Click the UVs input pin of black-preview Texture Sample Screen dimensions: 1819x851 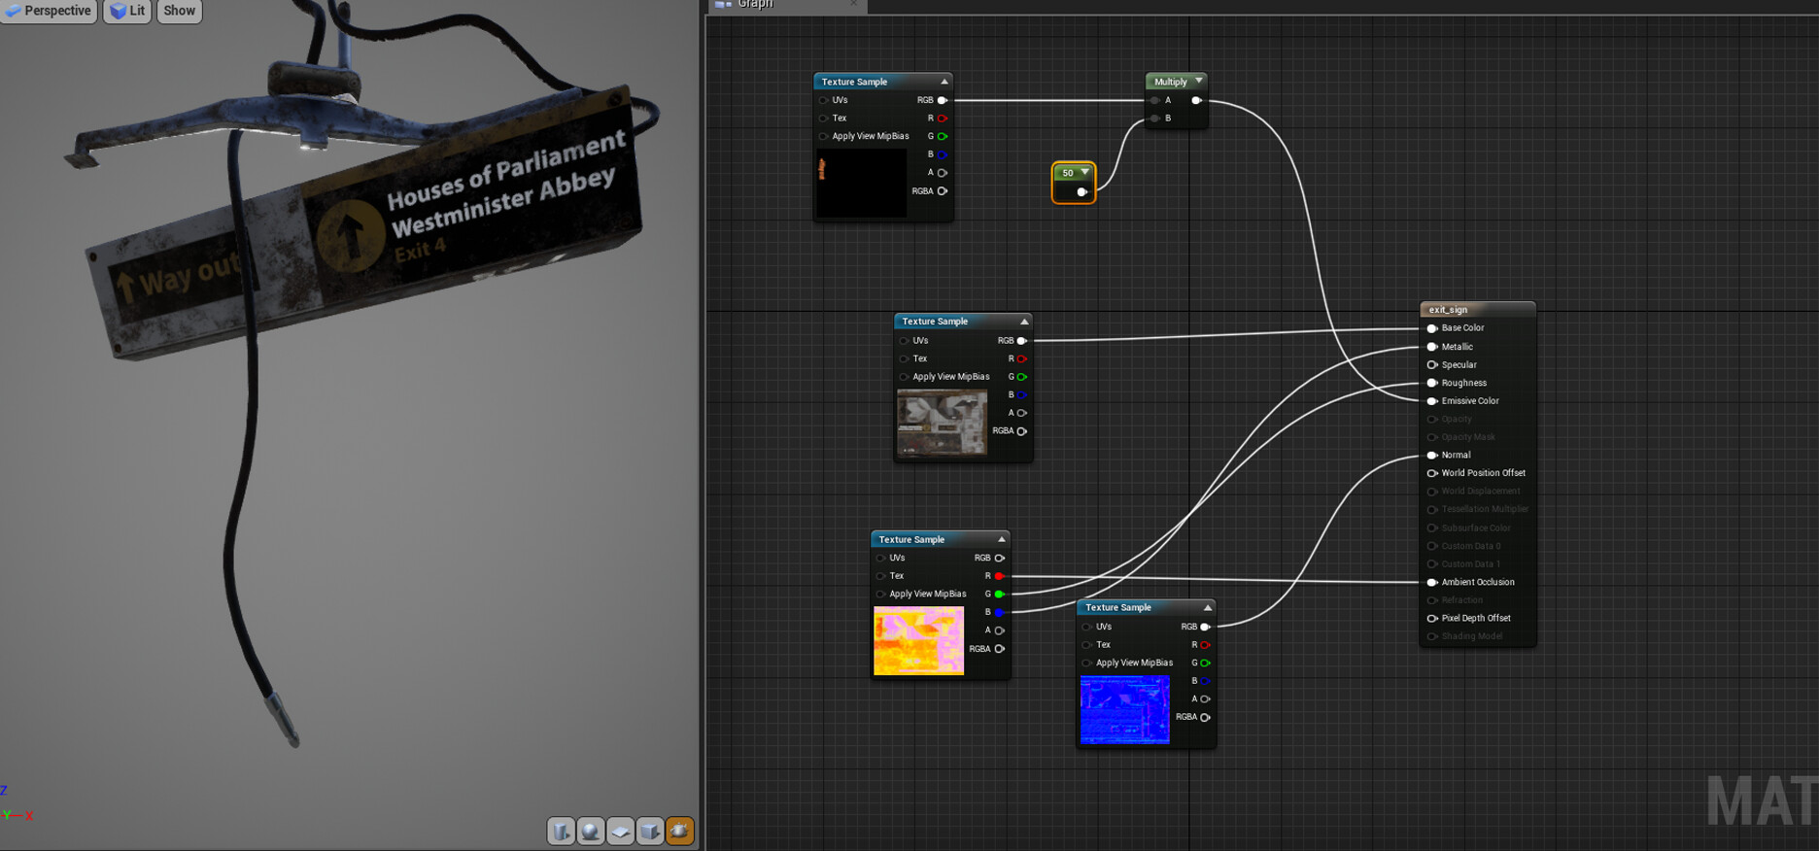[x=824, y=100]
